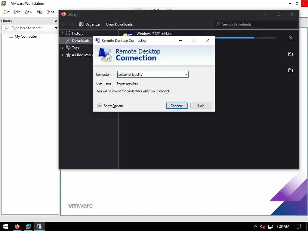Expand the All Bookmarks tree node
The height and width of the screenshot is (231, 308).
[63, 55]
